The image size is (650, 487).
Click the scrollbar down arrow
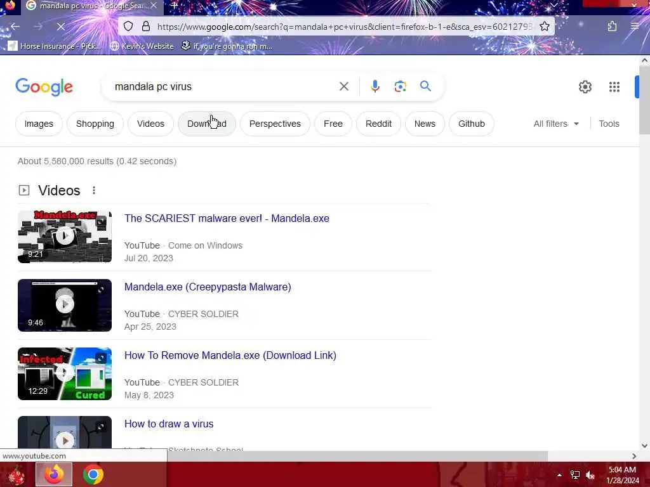click(x=644, y=446)
